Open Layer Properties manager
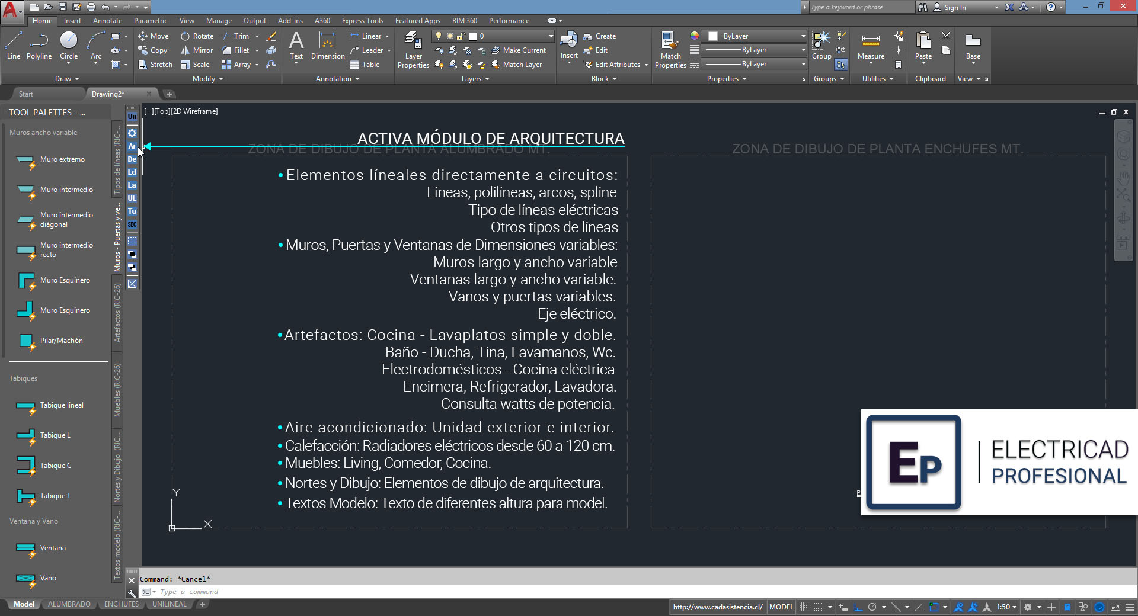 [x=413, y=50]
